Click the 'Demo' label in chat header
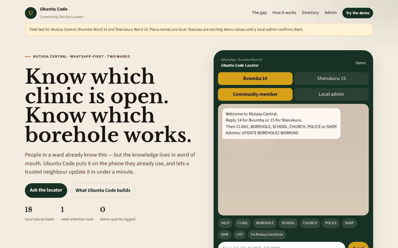The image size is (398, 248). tap(361, 63)
